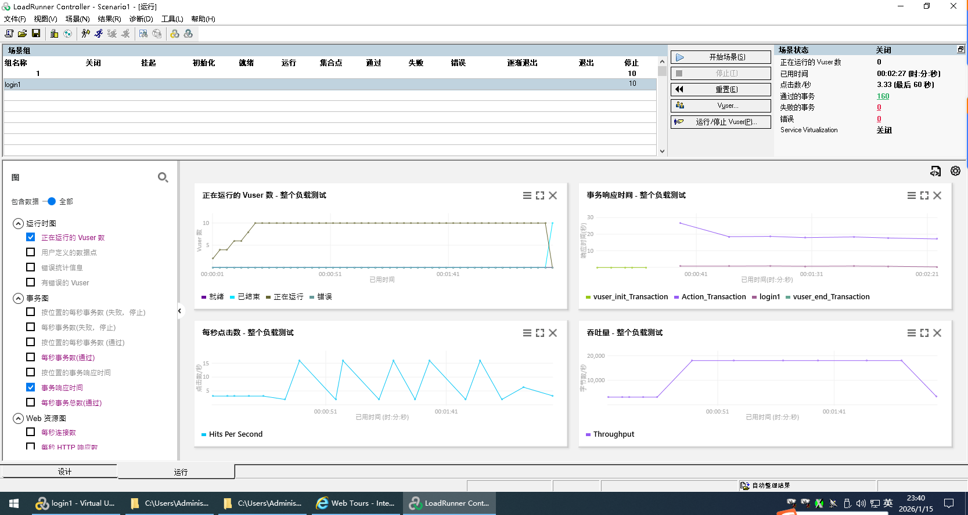968x515 pixels.
Task: Click the passed transactions count link 160
Action: tap(883, 96)
